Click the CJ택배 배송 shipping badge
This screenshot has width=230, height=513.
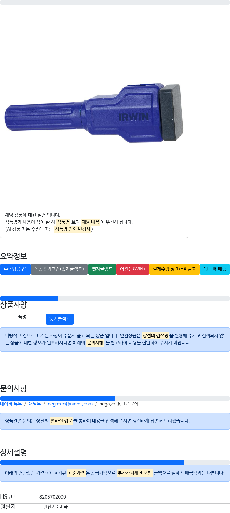click(x=215, y=269)
